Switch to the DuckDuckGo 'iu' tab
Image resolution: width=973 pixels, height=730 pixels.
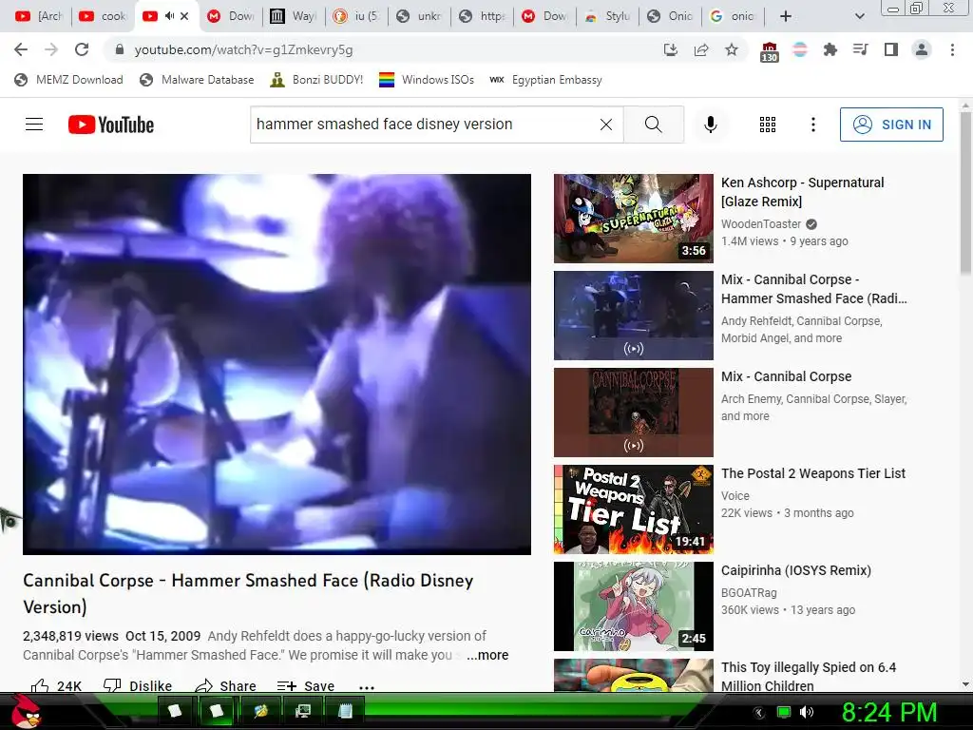pos(356,16)
